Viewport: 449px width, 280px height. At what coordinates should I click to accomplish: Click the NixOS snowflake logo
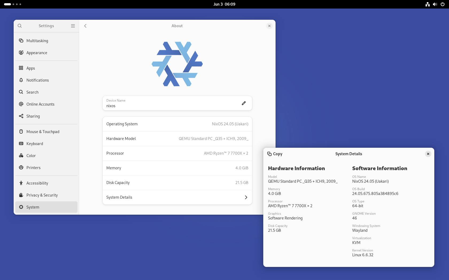click(x=177, y=64)
